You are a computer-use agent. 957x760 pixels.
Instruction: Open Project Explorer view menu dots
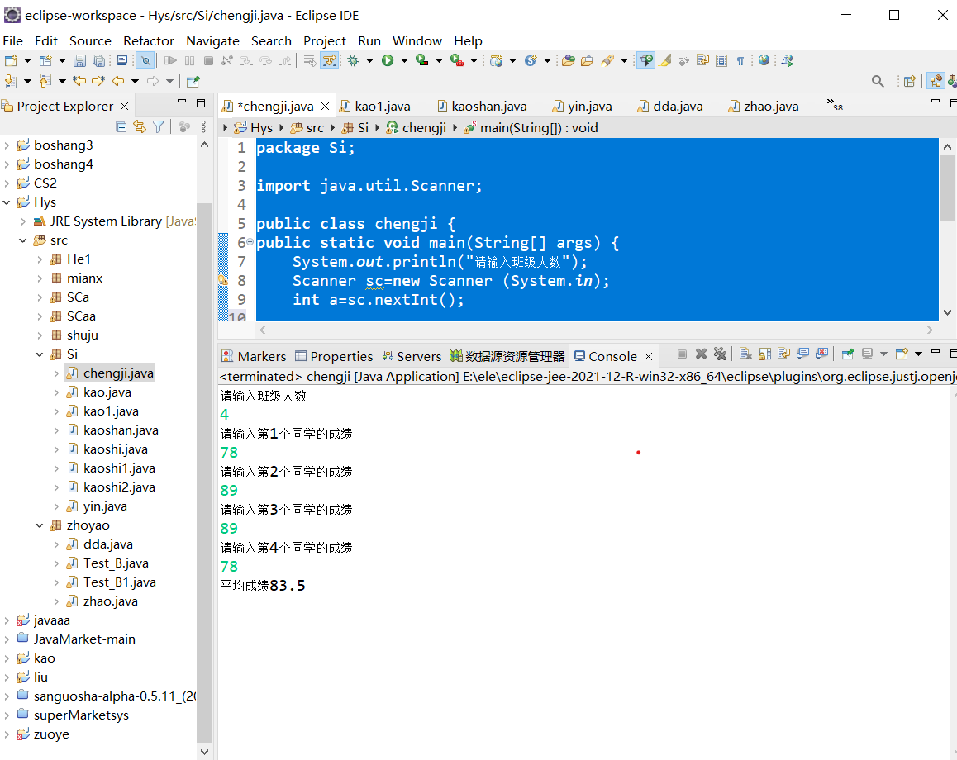pos(203,126)
